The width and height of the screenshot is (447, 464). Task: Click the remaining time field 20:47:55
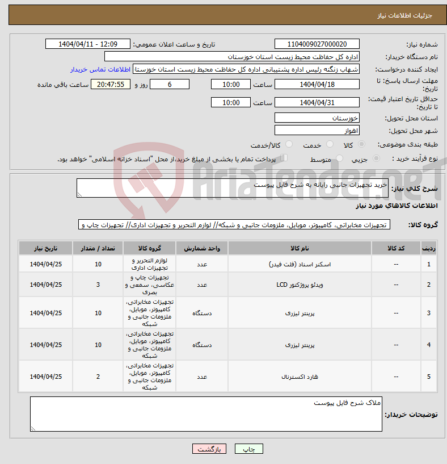111,84
